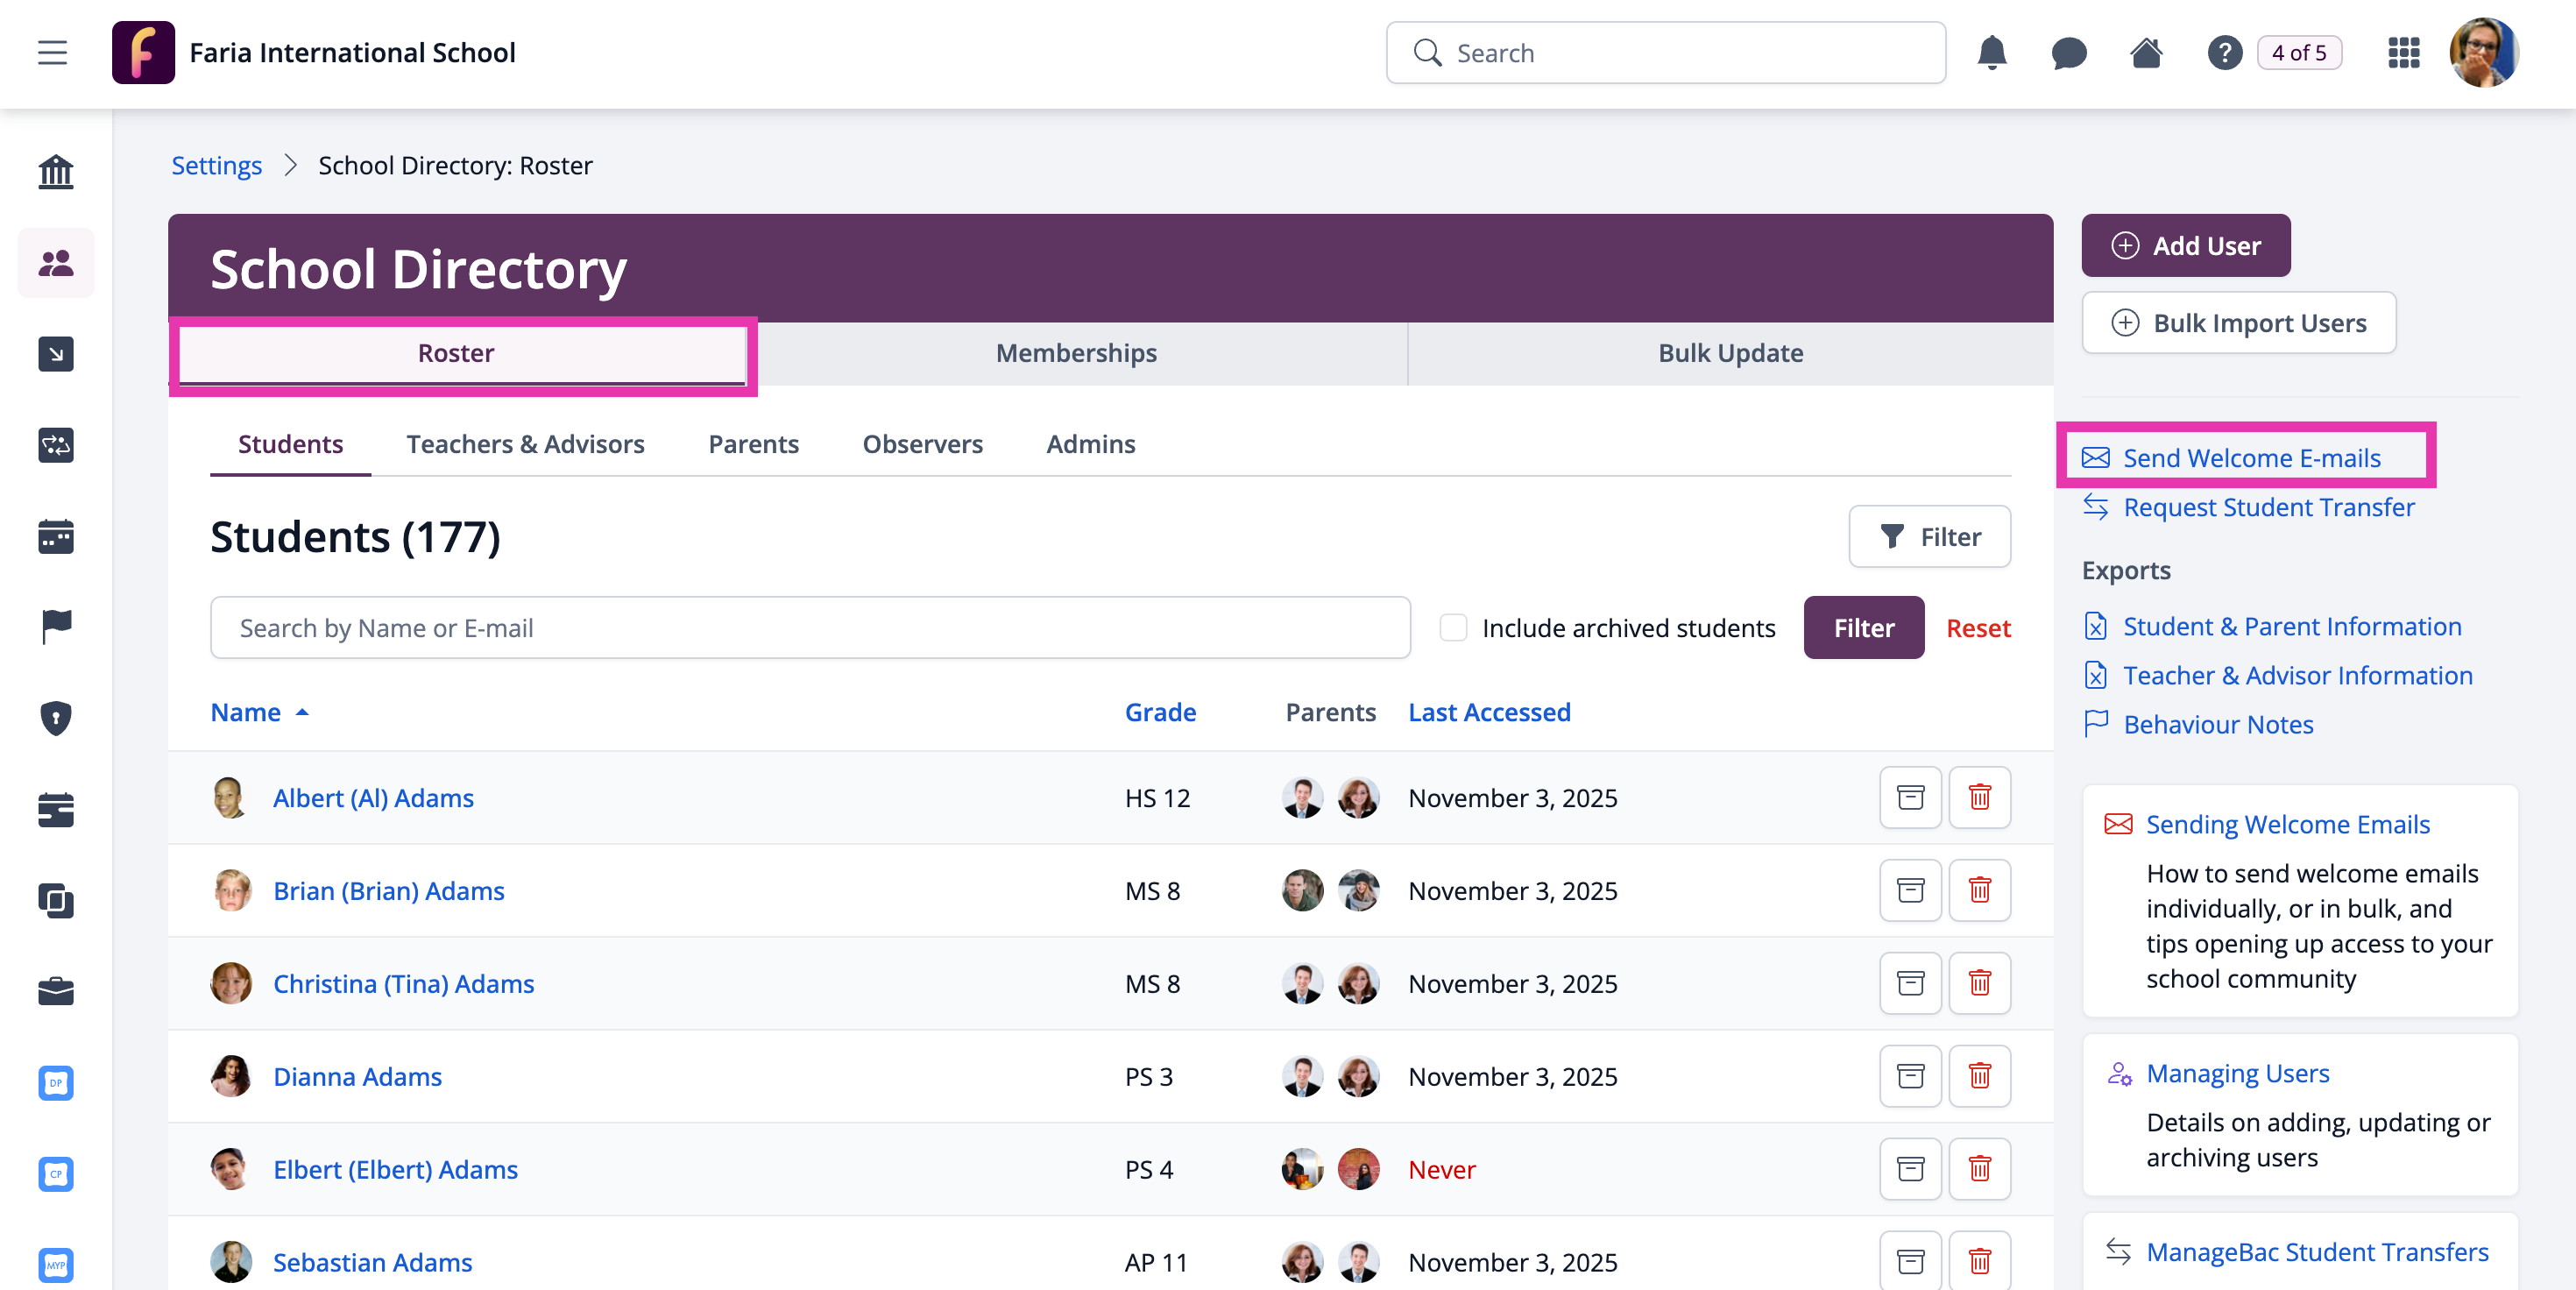Archive Dianna Adams

pyautogui.click(x=1910, y=1076)
